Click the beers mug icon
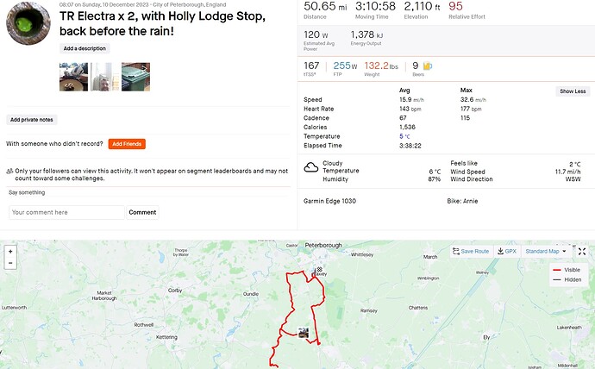This screenshot has height=369, width=595. (428, 66)
